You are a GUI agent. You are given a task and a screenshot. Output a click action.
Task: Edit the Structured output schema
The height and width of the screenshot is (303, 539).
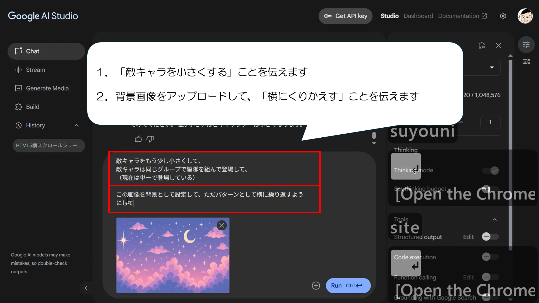[x=468, y=237]
